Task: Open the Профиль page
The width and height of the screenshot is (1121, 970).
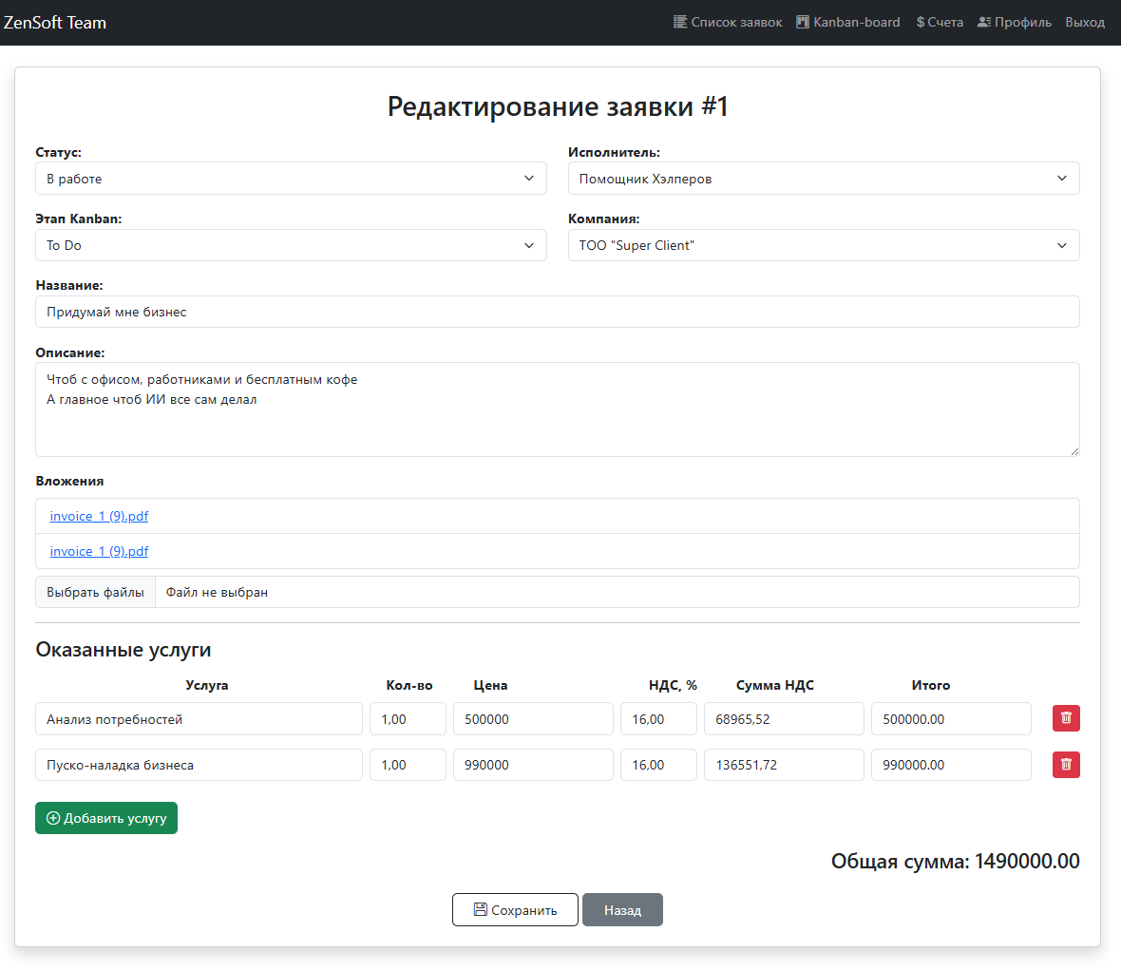Action: 1014,22
